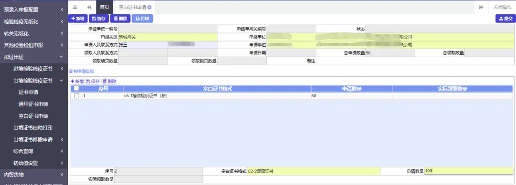Open the 关闭操作 menu
The image size is (516, 185).
(x=502, y=7)
